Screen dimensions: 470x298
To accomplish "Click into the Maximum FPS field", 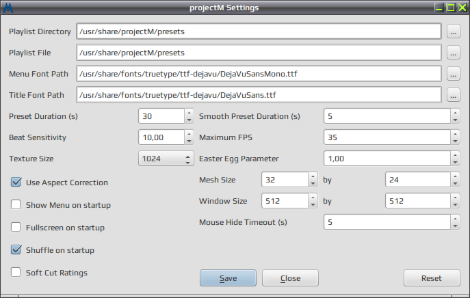I will click(x=387, y=137).
